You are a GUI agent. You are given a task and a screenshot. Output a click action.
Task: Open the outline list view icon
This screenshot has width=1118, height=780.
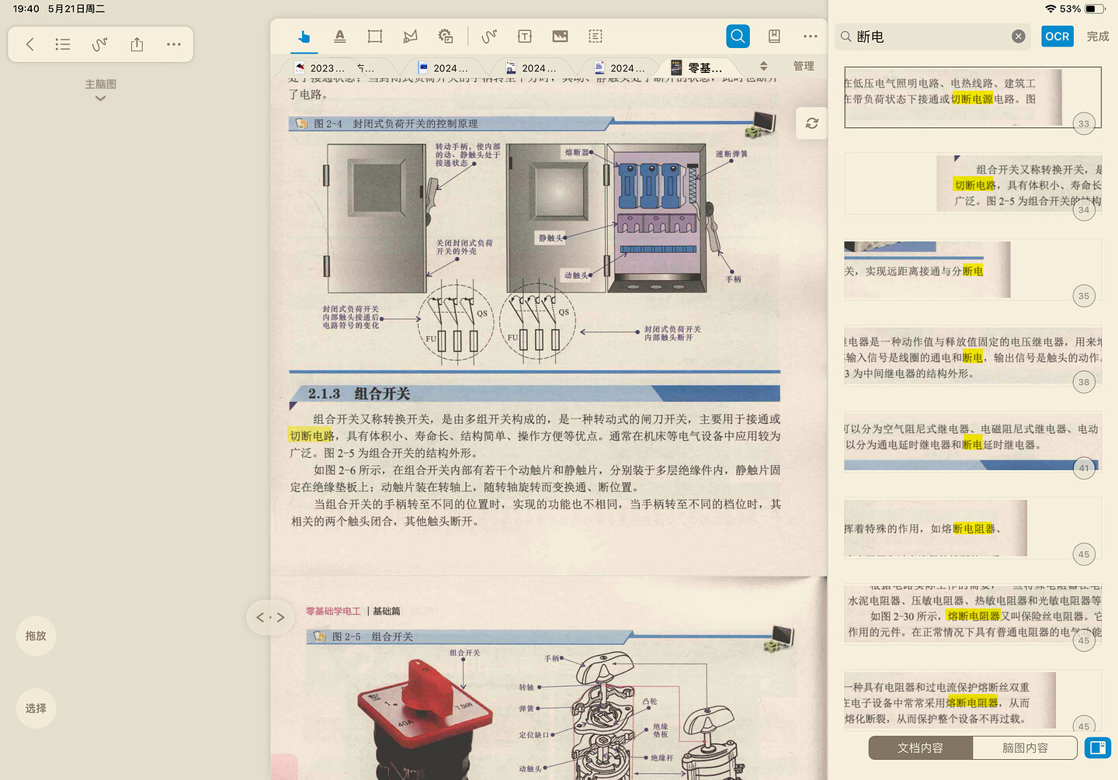tap(63, 44)
